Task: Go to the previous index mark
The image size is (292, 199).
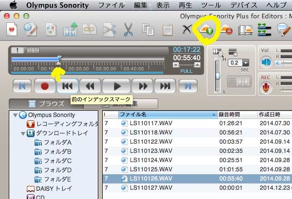Action: 68,86
